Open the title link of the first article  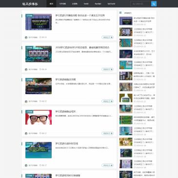pos(80,16)
